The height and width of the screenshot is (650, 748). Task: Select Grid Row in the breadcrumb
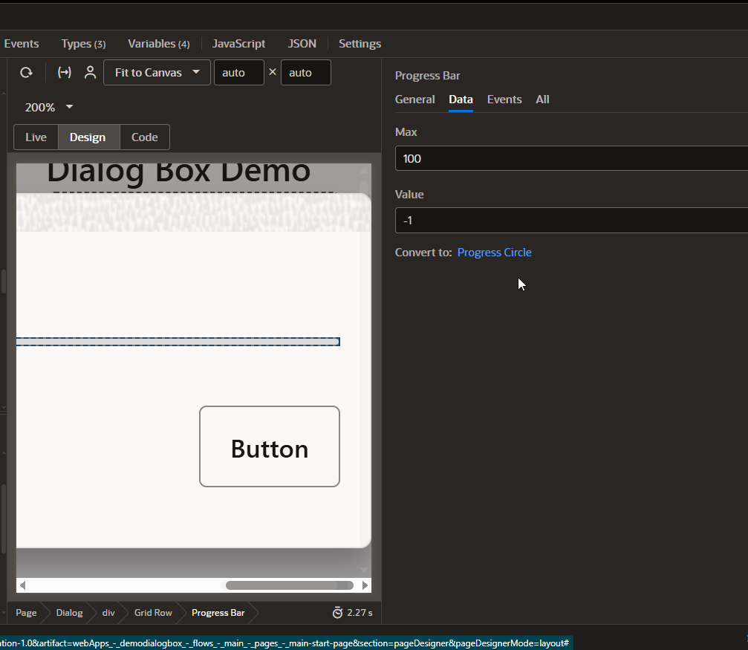click(153, 613)
